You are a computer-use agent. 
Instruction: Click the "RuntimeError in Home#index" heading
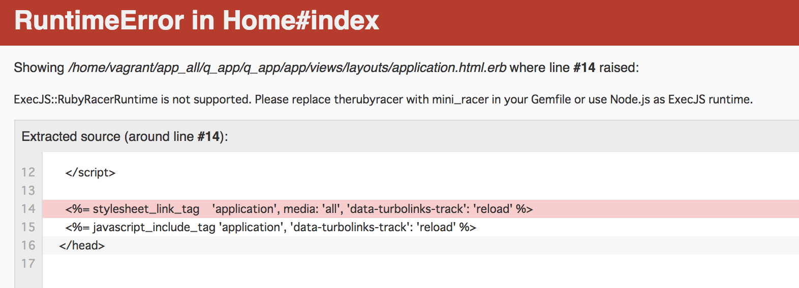[x=197, y=21]
